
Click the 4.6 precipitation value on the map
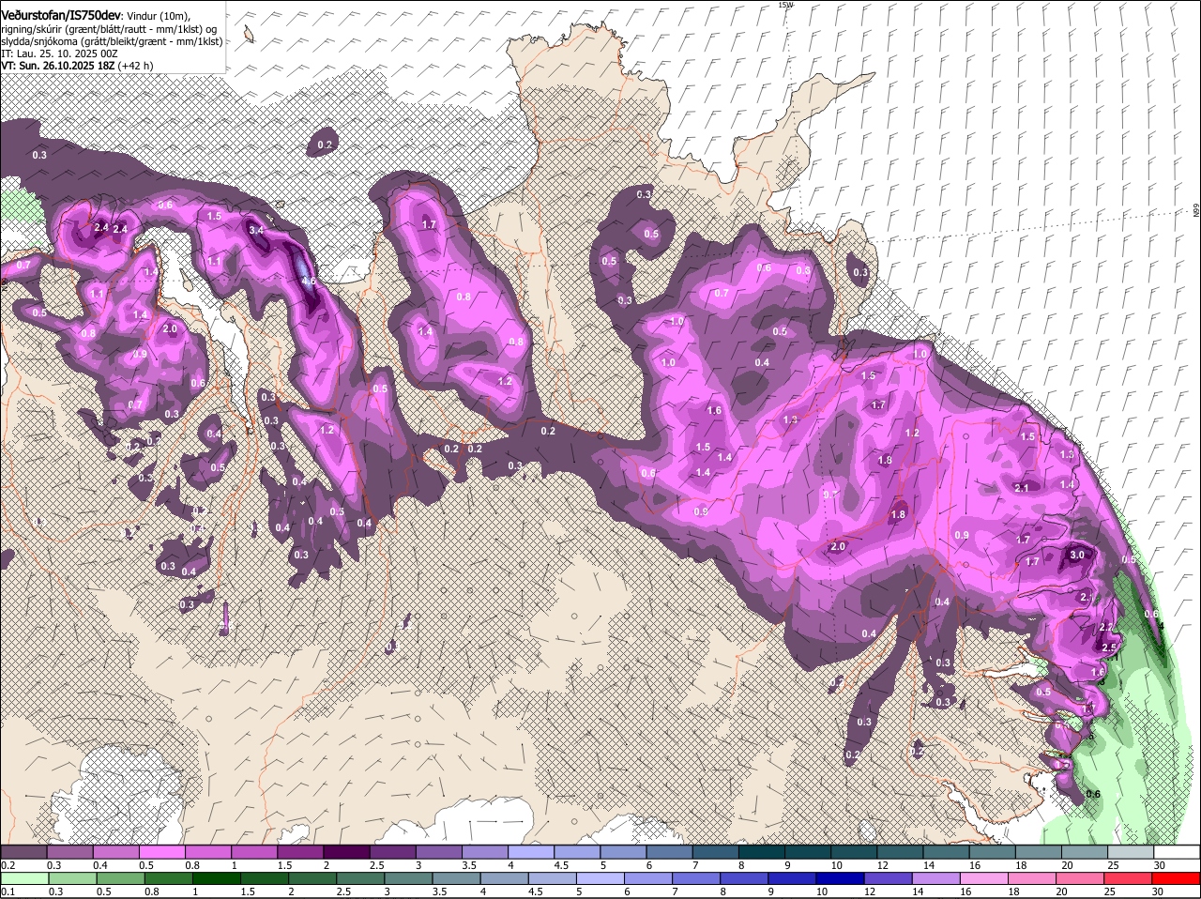(x=309, y=281)
